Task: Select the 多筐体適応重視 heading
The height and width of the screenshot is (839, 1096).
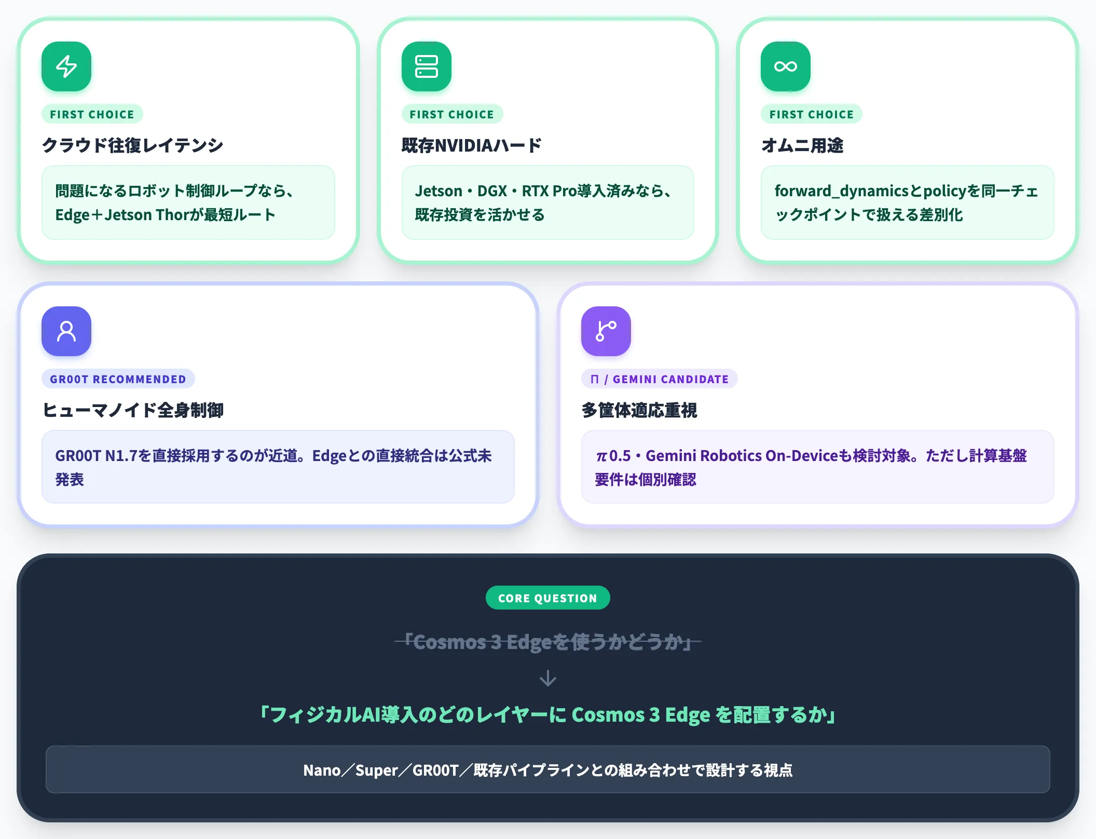Action: 639,410
